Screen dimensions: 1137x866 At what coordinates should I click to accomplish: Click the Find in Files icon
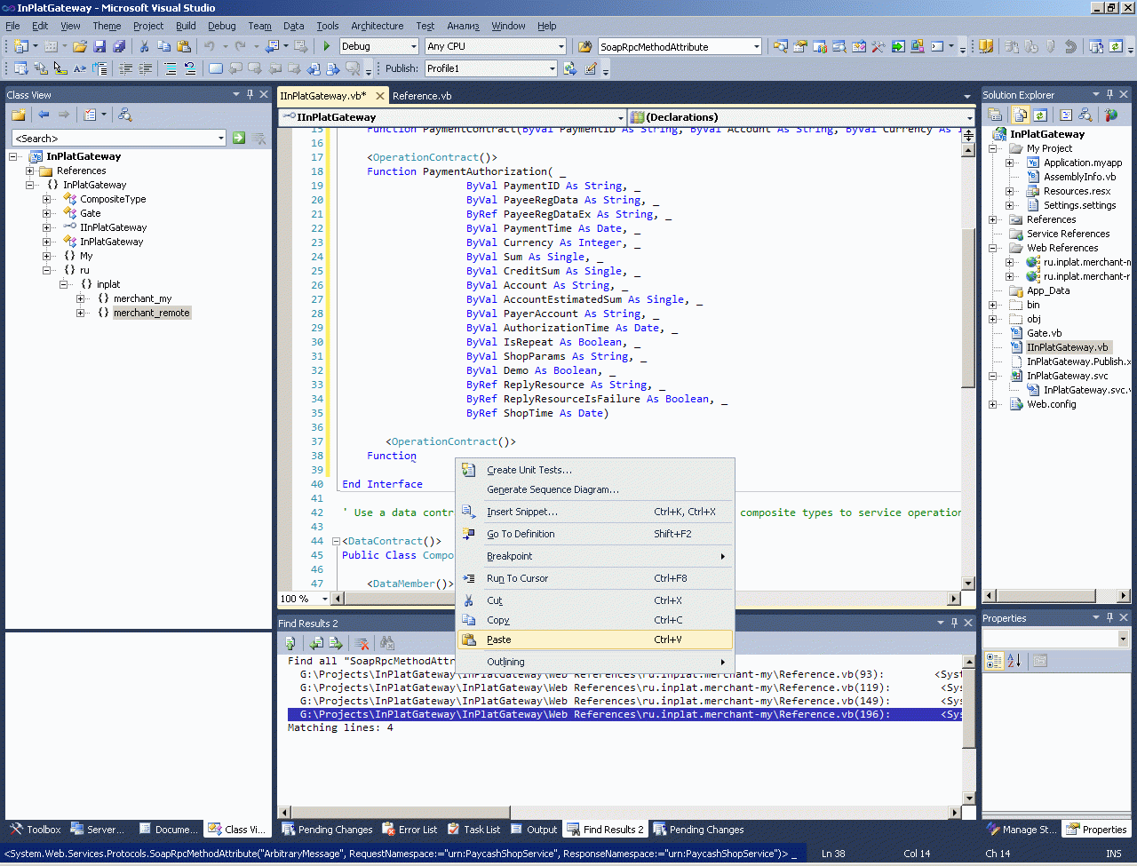[585, 46]
